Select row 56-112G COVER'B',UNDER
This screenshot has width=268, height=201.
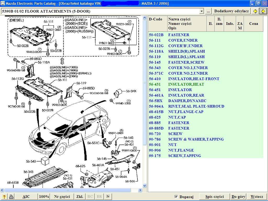click(206, 46)
